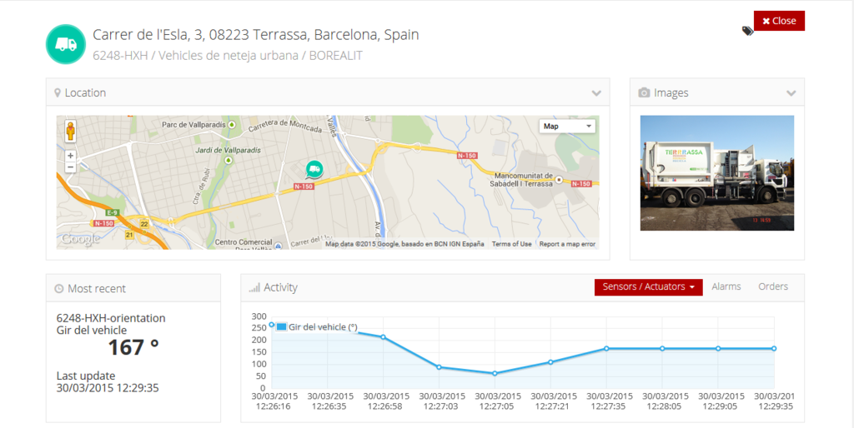Click chart data point at 12:27:35
Screen dimensions: 854x428
click(x=606, y=349)
